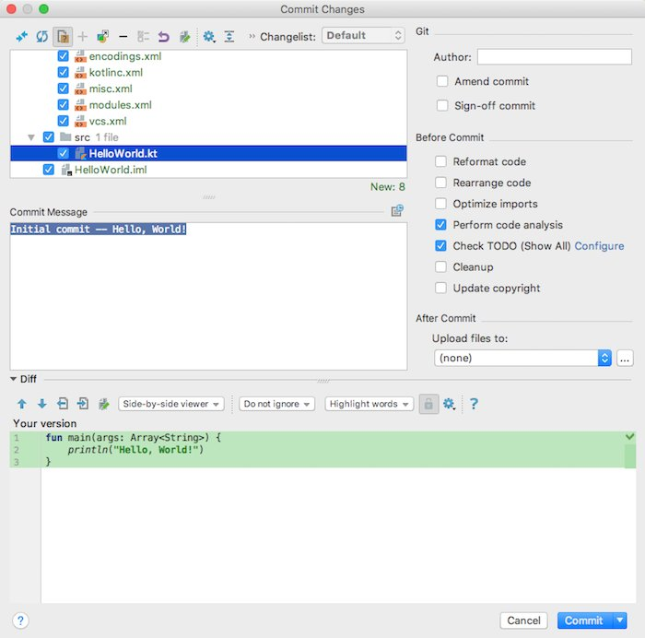
Task: Collapse the src folder tree node
Action: (31, 137)
